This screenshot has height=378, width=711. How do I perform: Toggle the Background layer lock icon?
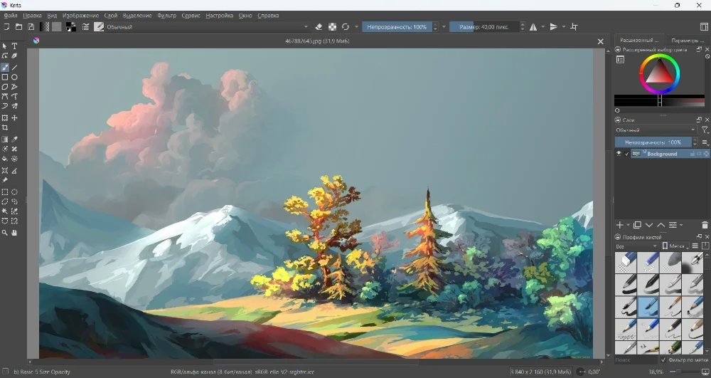692,154
